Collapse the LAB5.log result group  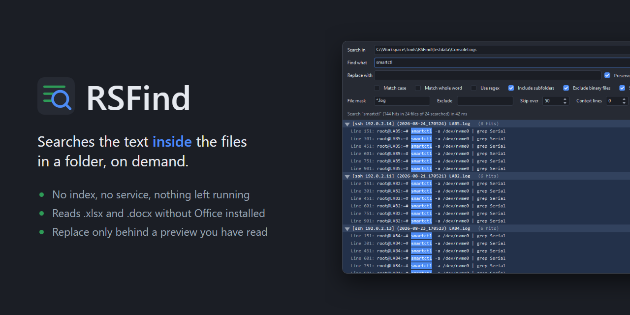point(347,124)
